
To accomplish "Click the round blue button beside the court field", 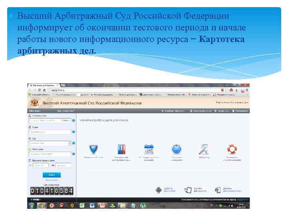I will pos(74,143).
